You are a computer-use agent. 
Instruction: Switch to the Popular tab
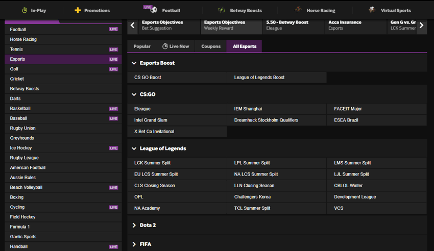click(142, 46)
